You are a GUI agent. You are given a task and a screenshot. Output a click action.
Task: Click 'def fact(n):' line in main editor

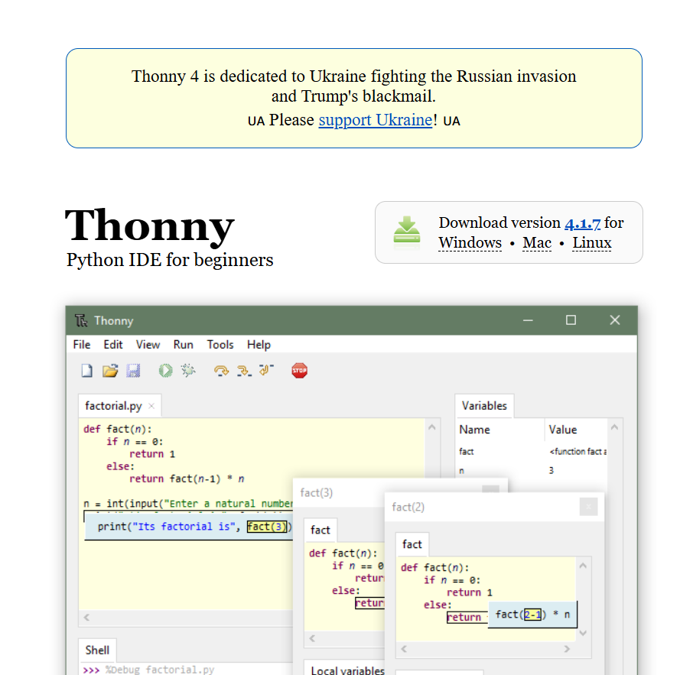(x=118, y=429)
